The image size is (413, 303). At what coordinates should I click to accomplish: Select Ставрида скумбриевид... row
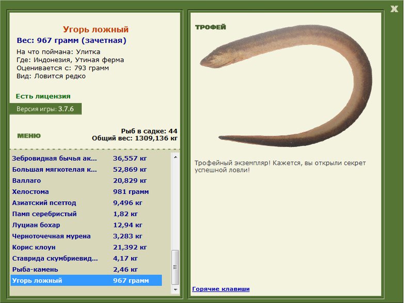(86, 258)
